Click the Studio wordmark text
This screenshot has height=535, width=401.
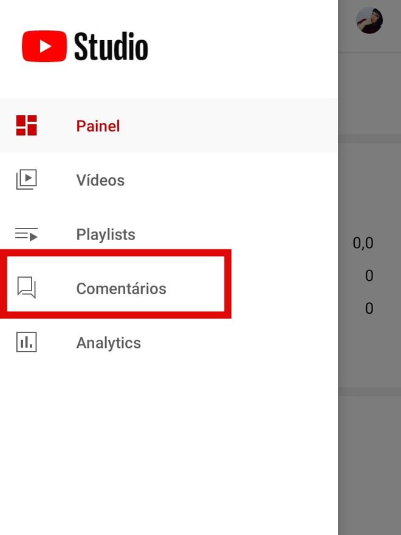point(111,46)
